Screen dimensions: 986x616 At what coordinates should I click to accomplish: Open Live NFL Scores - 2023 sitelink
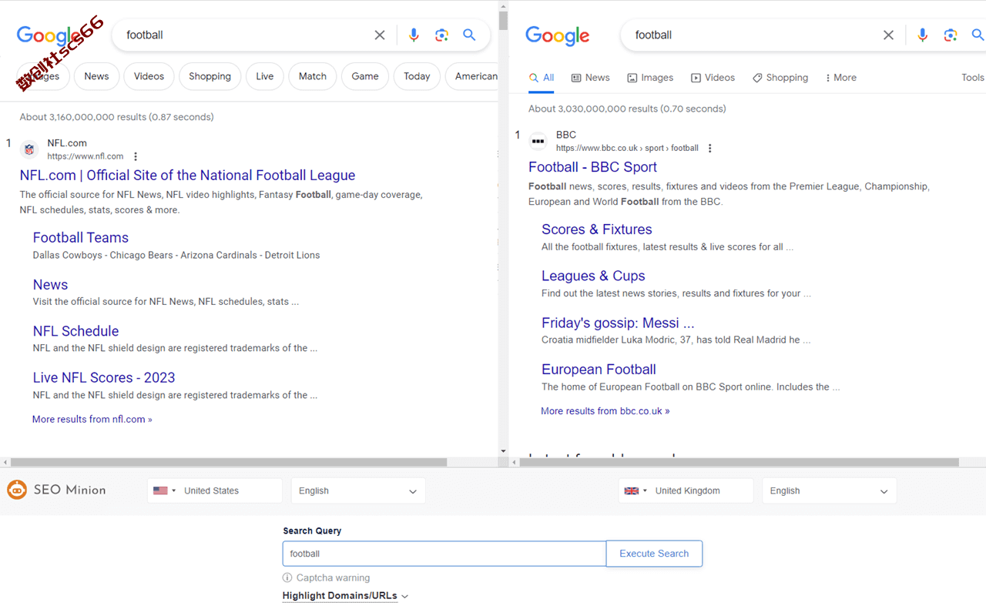coord(104,378)
